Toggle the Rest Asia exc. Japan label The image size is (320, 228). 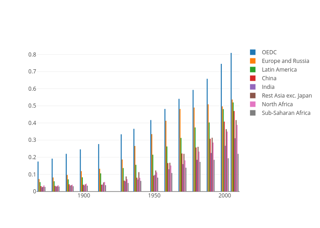tap(287, 95)
